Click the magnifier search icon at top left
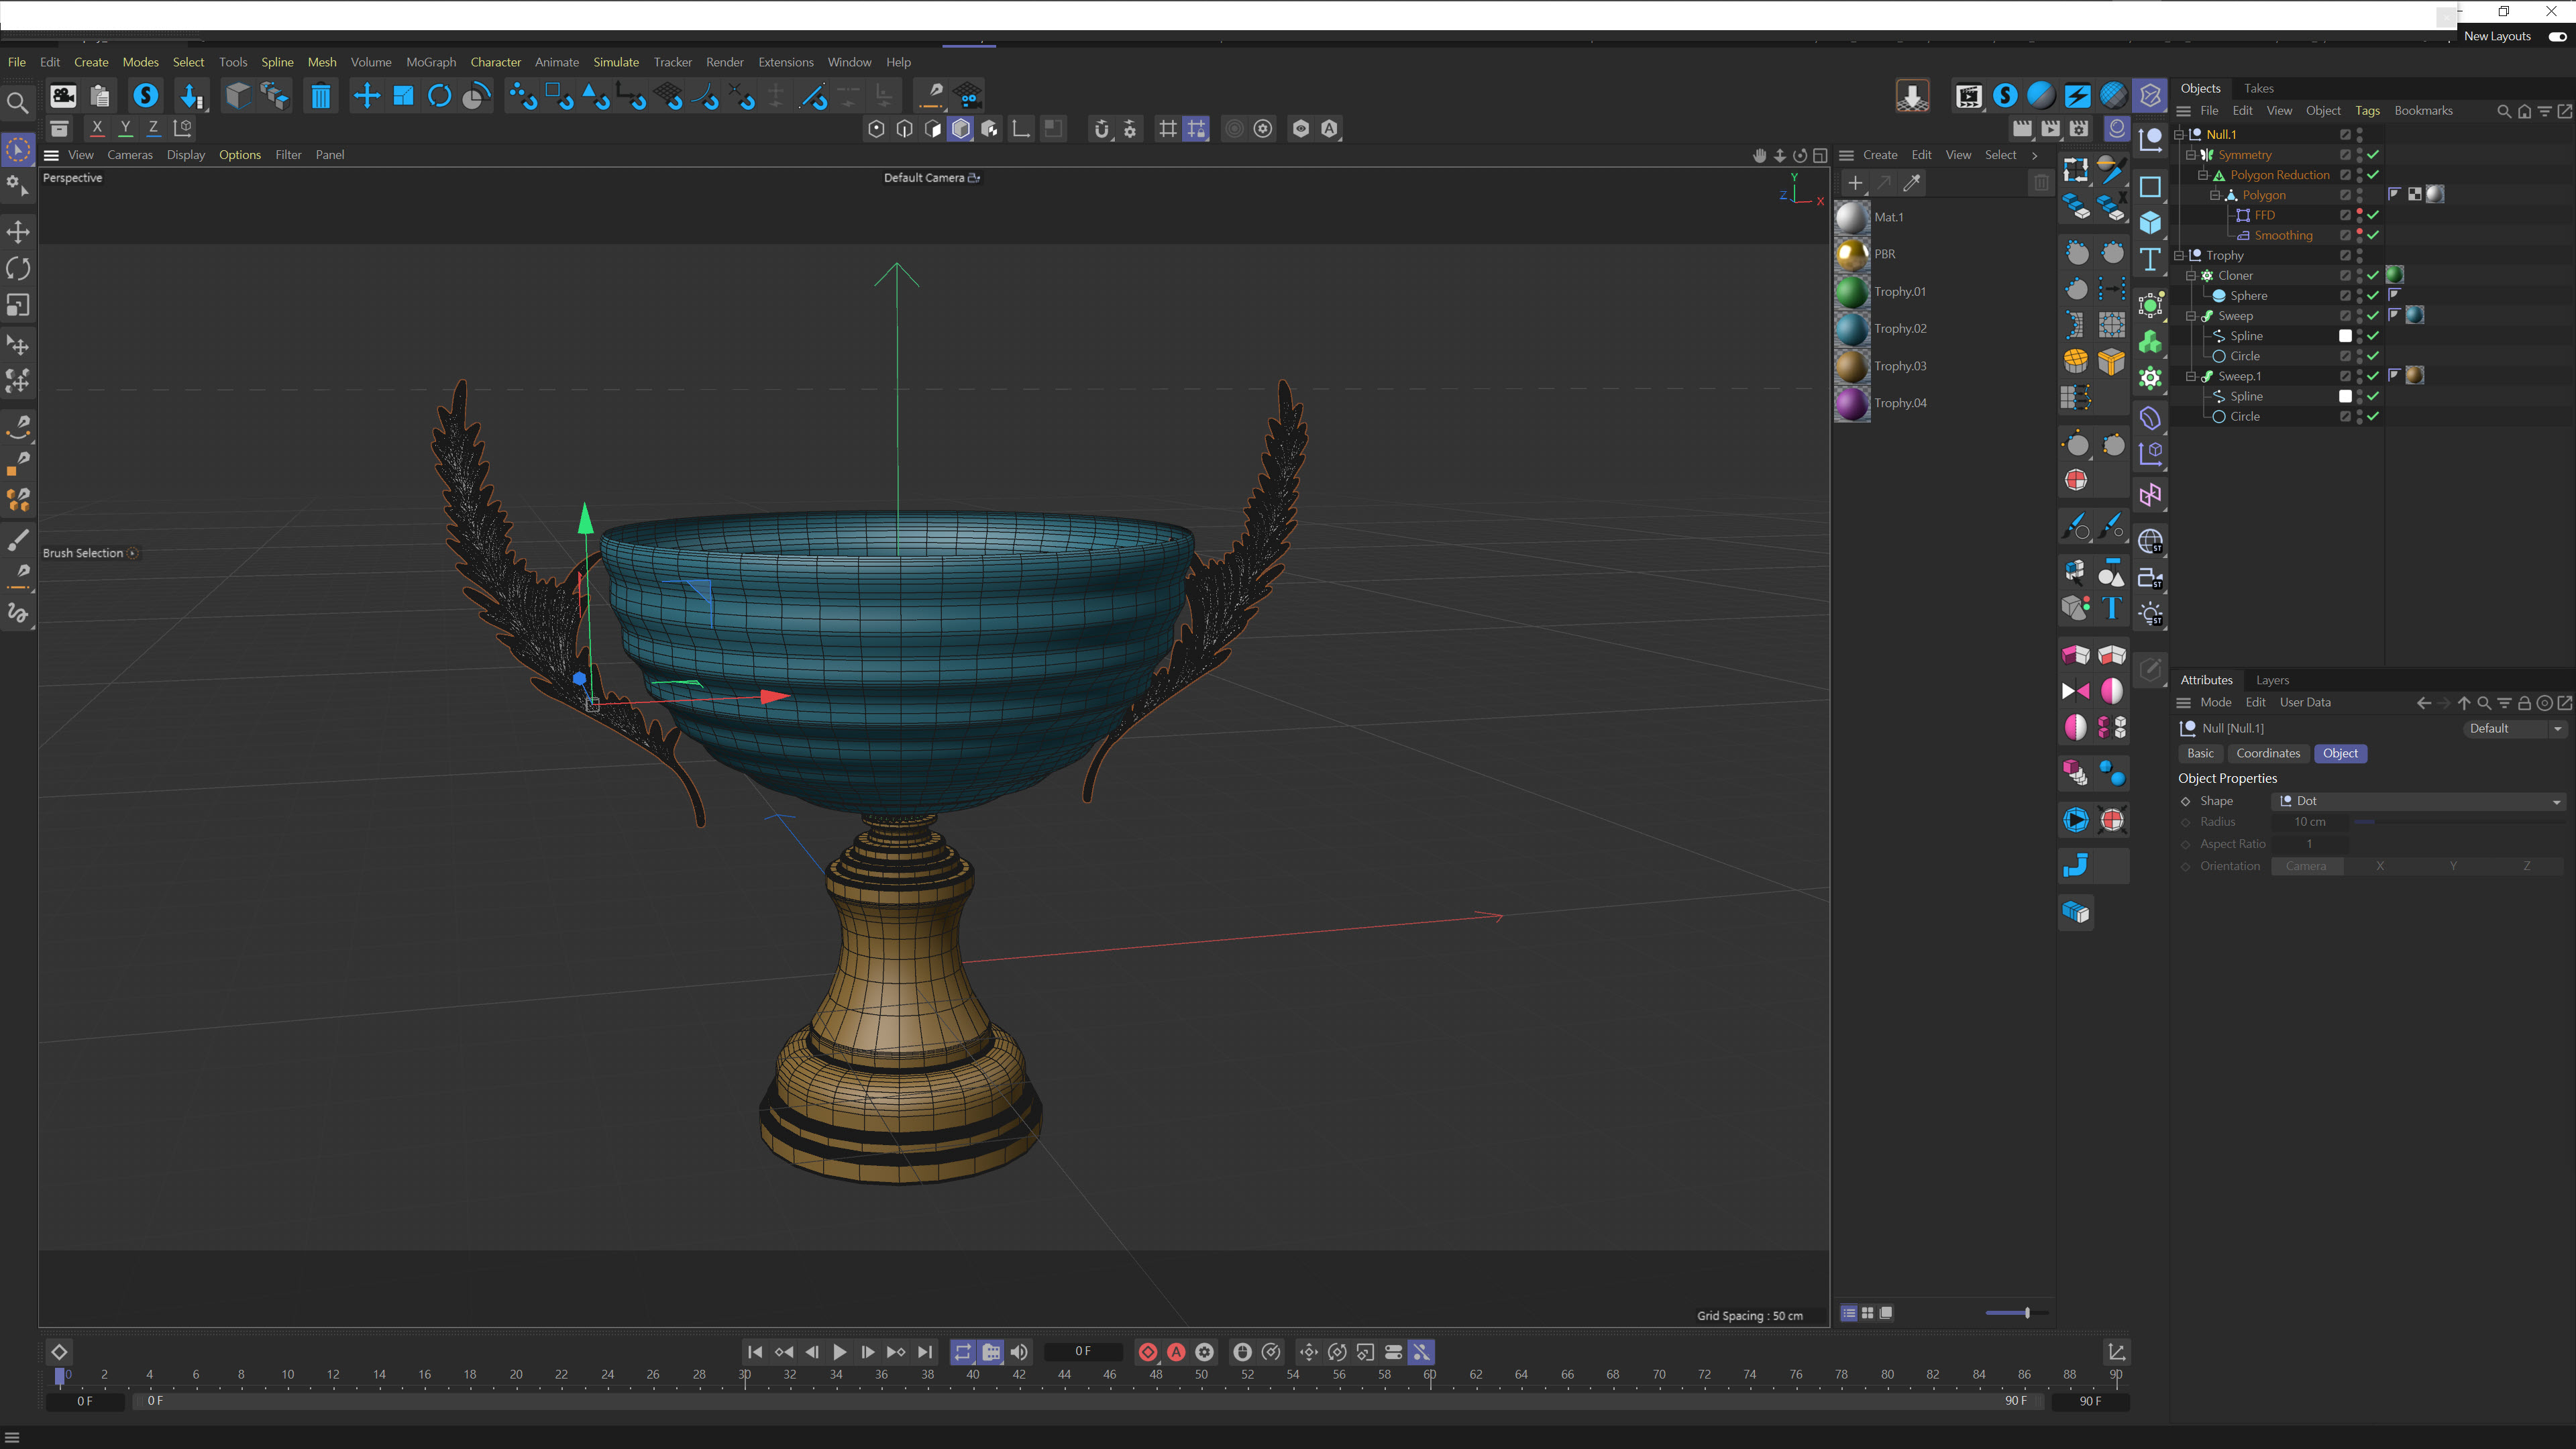2576x1449 pixels. (17, 102)
